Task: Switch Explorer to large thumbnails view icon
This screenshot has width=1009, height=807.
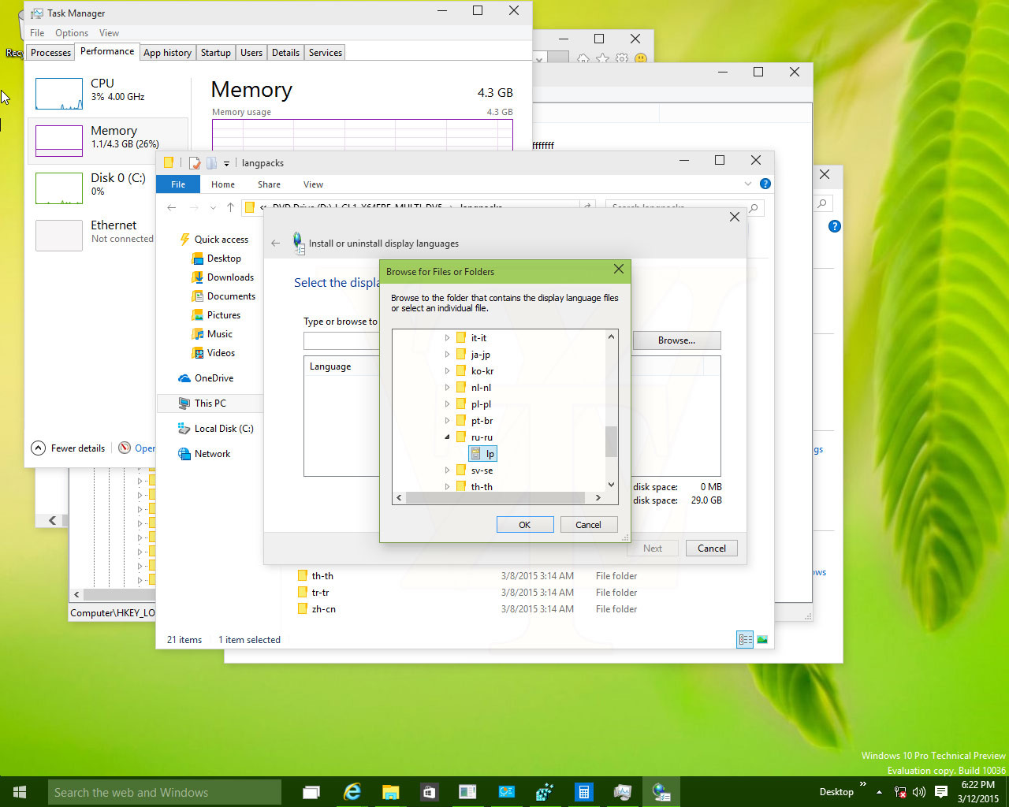Action: [762, 640]
